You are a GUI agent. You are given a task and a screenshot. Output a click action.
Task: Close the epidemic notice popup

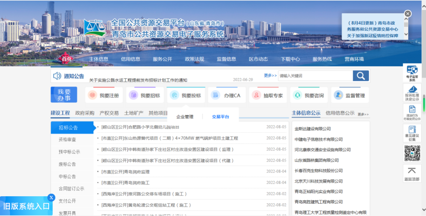(408, 14)
